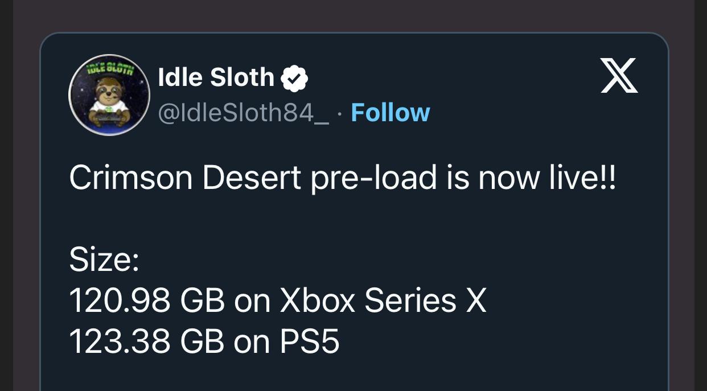Click the Follow link
This screenshot has width=707, height=391.
(x=391, y=113)
